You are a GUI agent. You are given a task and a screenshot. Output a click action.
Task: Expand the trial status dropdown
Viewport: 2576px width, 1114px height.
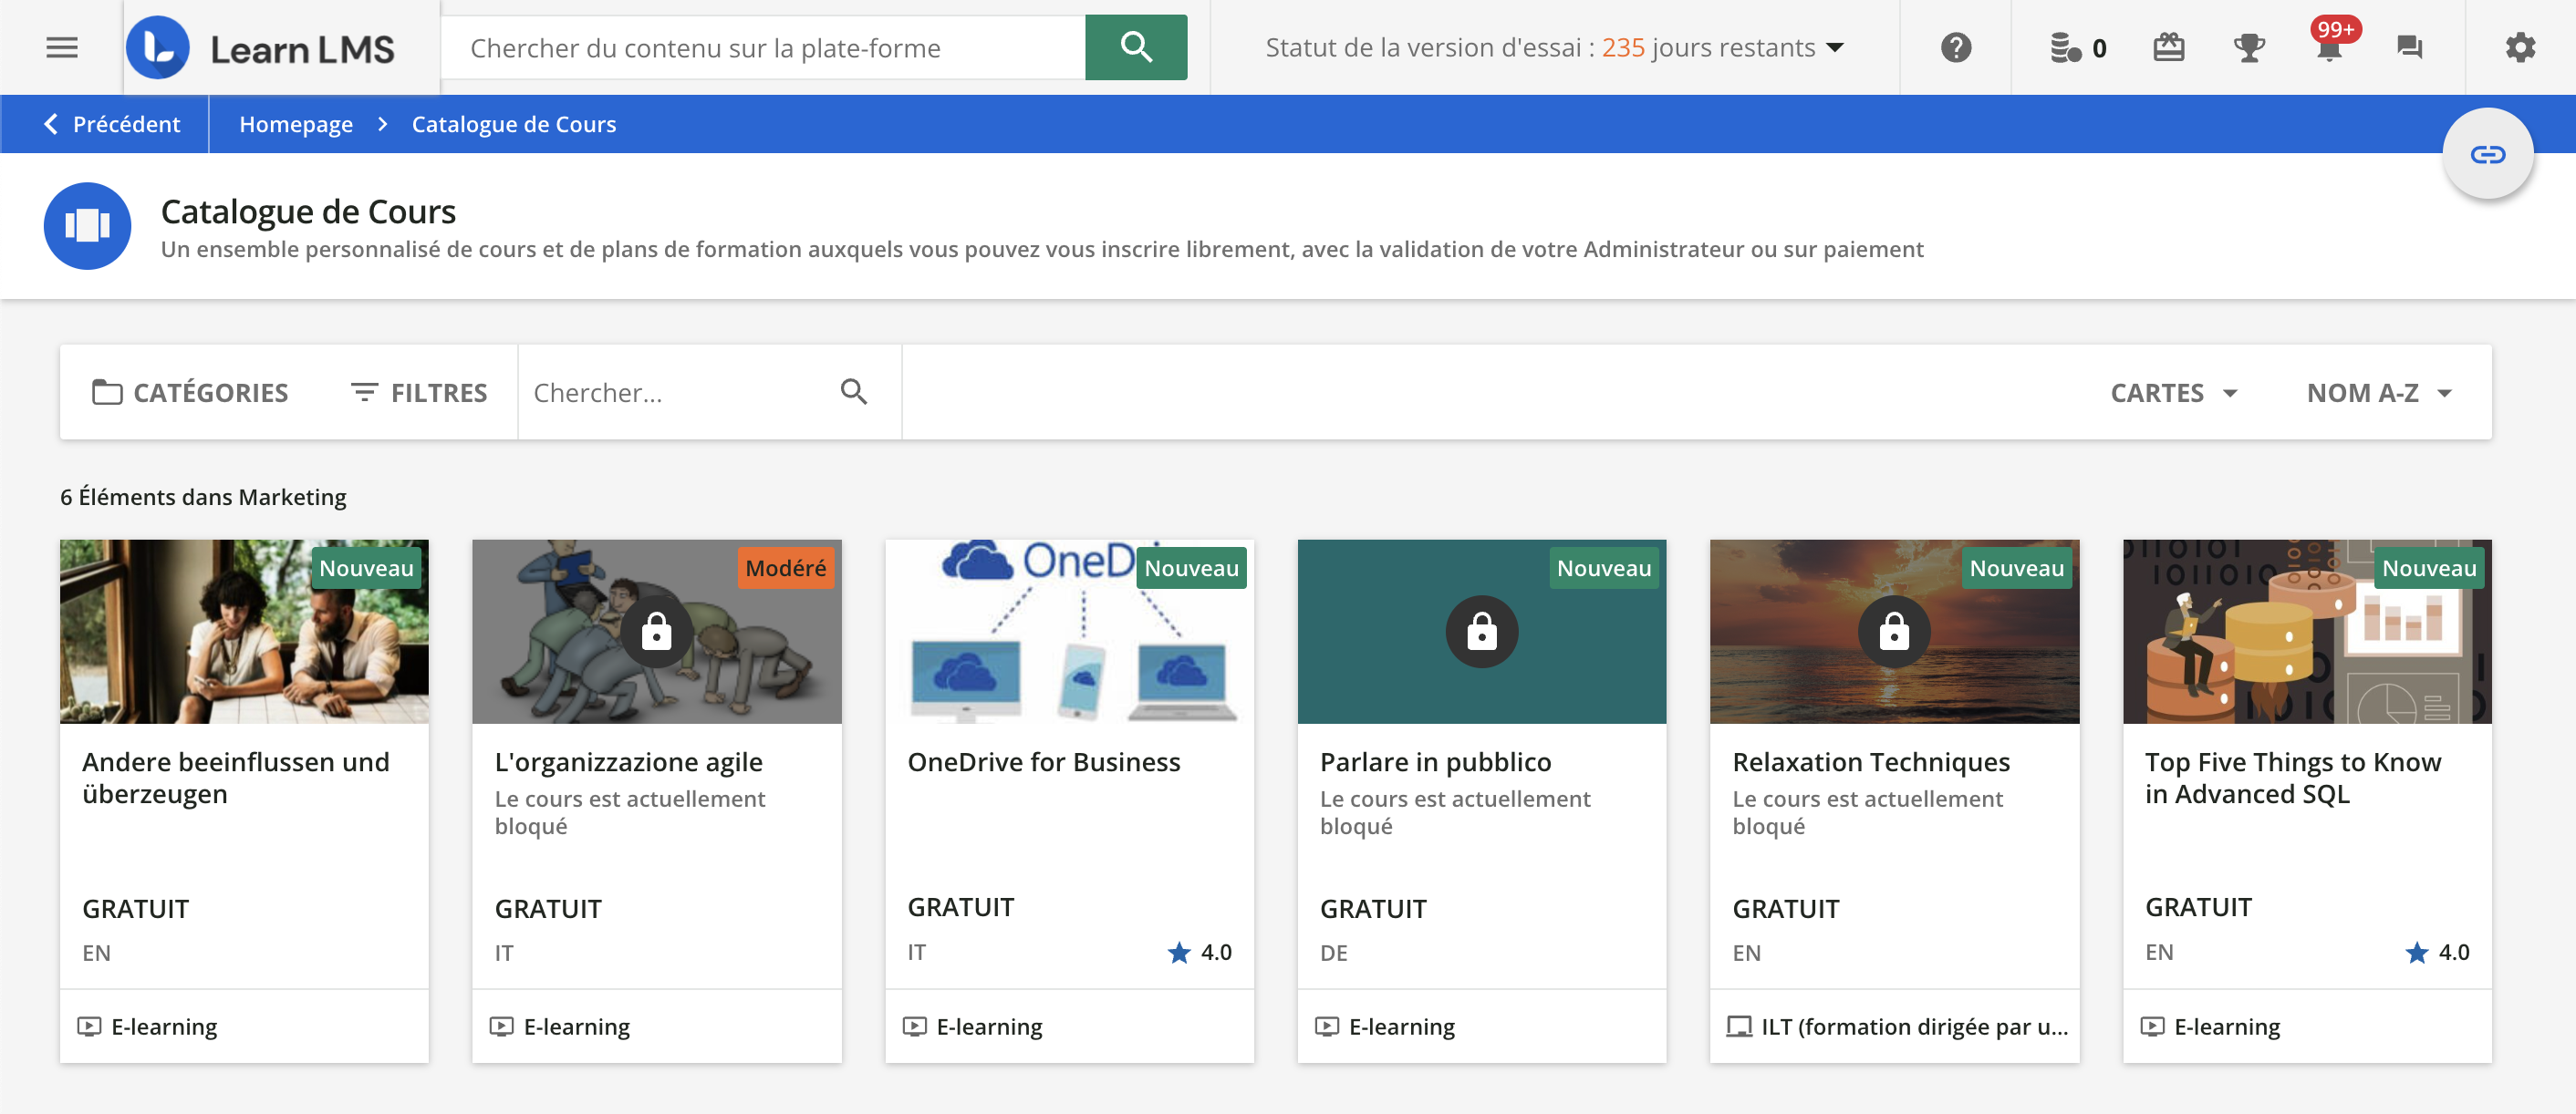1835,47
